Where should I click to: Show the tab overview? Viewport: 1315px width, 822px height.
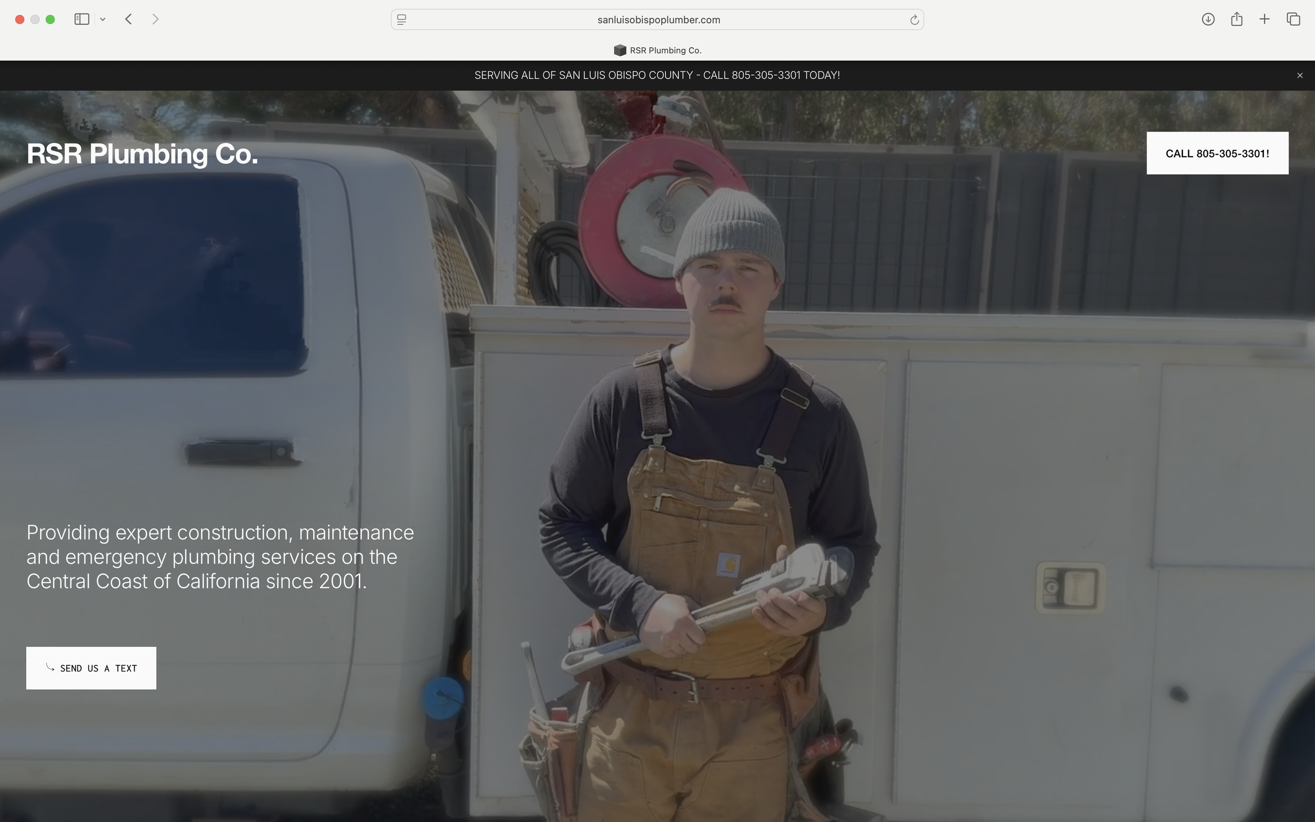tap(1293, 19)
